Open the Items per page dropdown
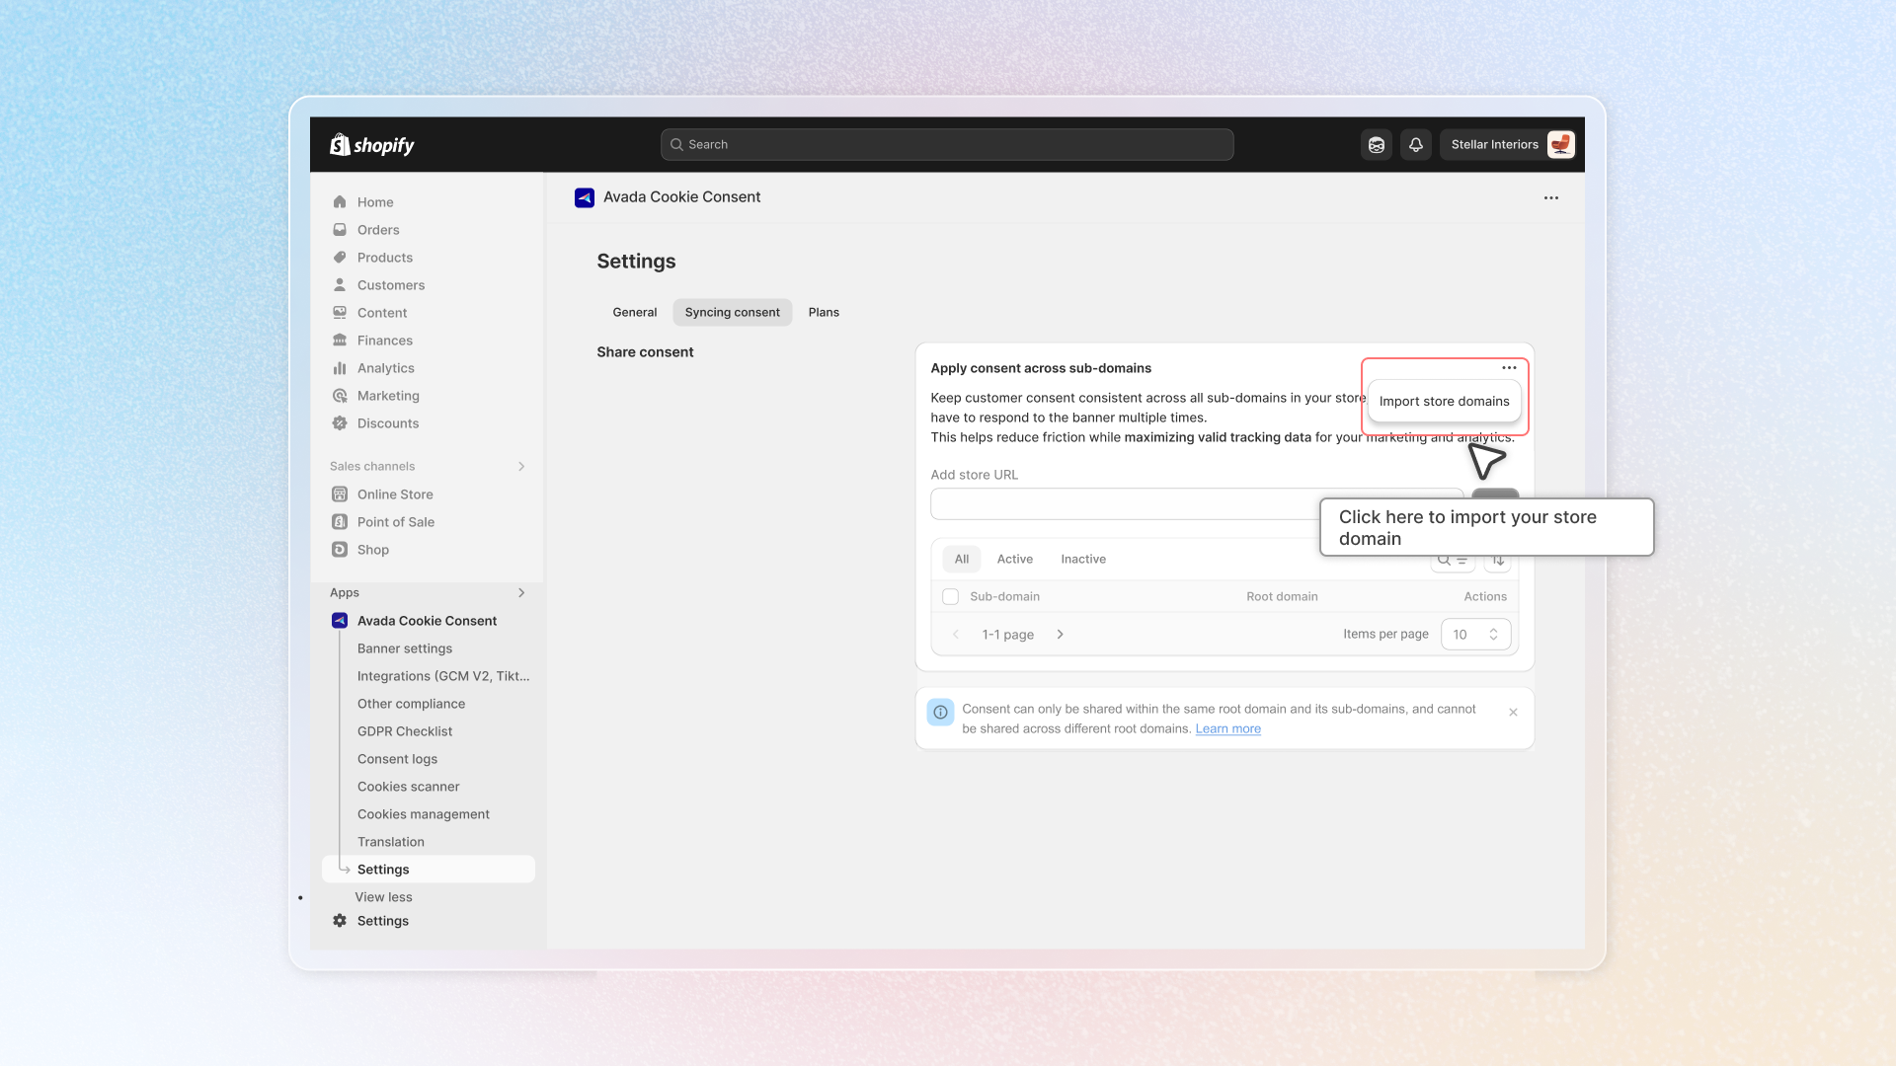The width and height of the screenshot is (1896, 1066). (1475, 635)
